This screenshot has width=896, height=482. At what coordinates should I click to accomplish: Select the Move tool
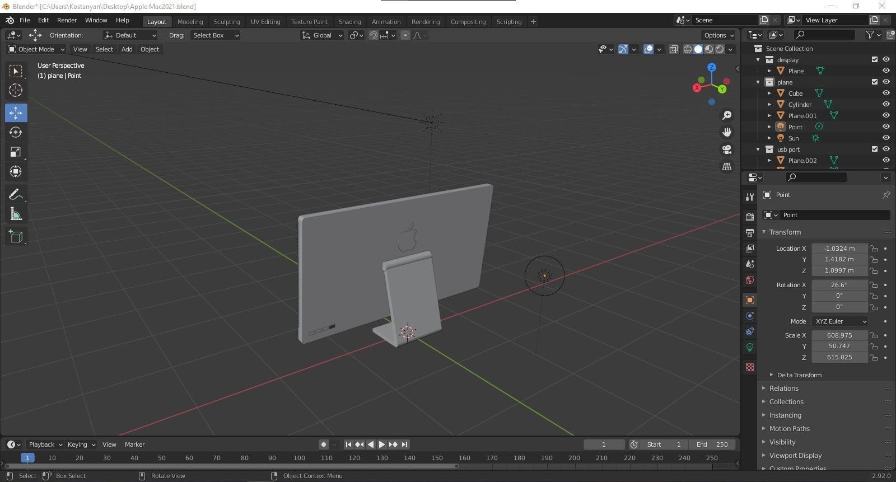pos(16,113)
